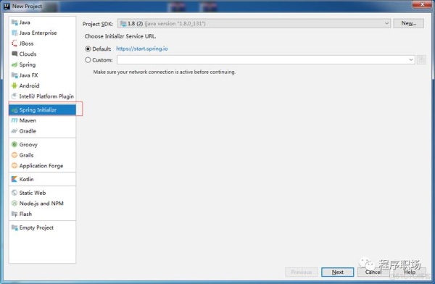The height and width of the screenshot is (284, 435).
Task: Click the Previous button
Action: (x=302, y=272)
